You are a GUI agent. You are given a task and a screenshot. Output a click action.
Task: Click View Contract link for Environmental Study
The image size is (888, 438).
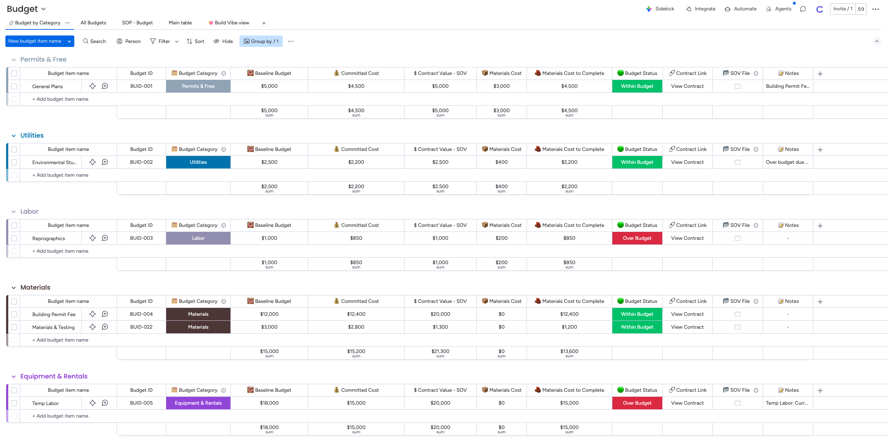[x=687, y=162]
